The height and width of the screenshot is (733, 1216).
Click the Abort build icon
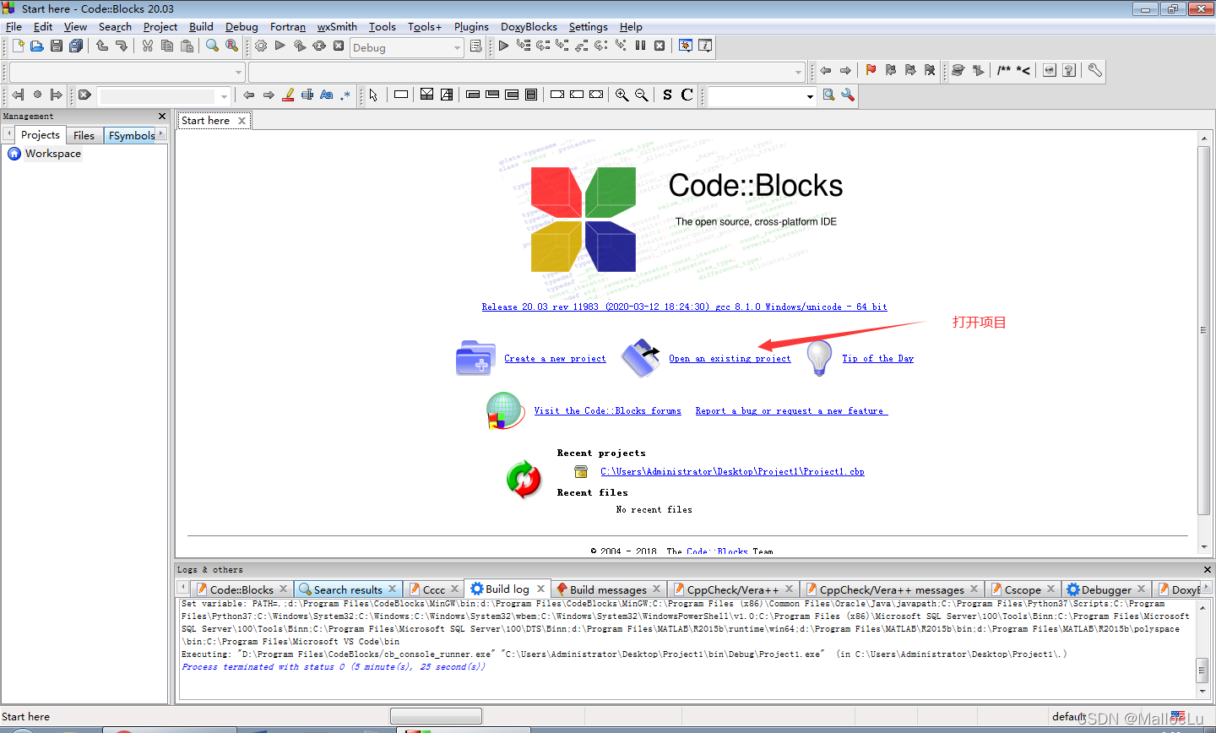coord(339,46)
